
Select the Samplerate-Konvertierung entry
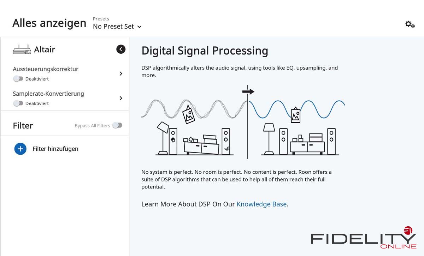(x=48, y=94)
